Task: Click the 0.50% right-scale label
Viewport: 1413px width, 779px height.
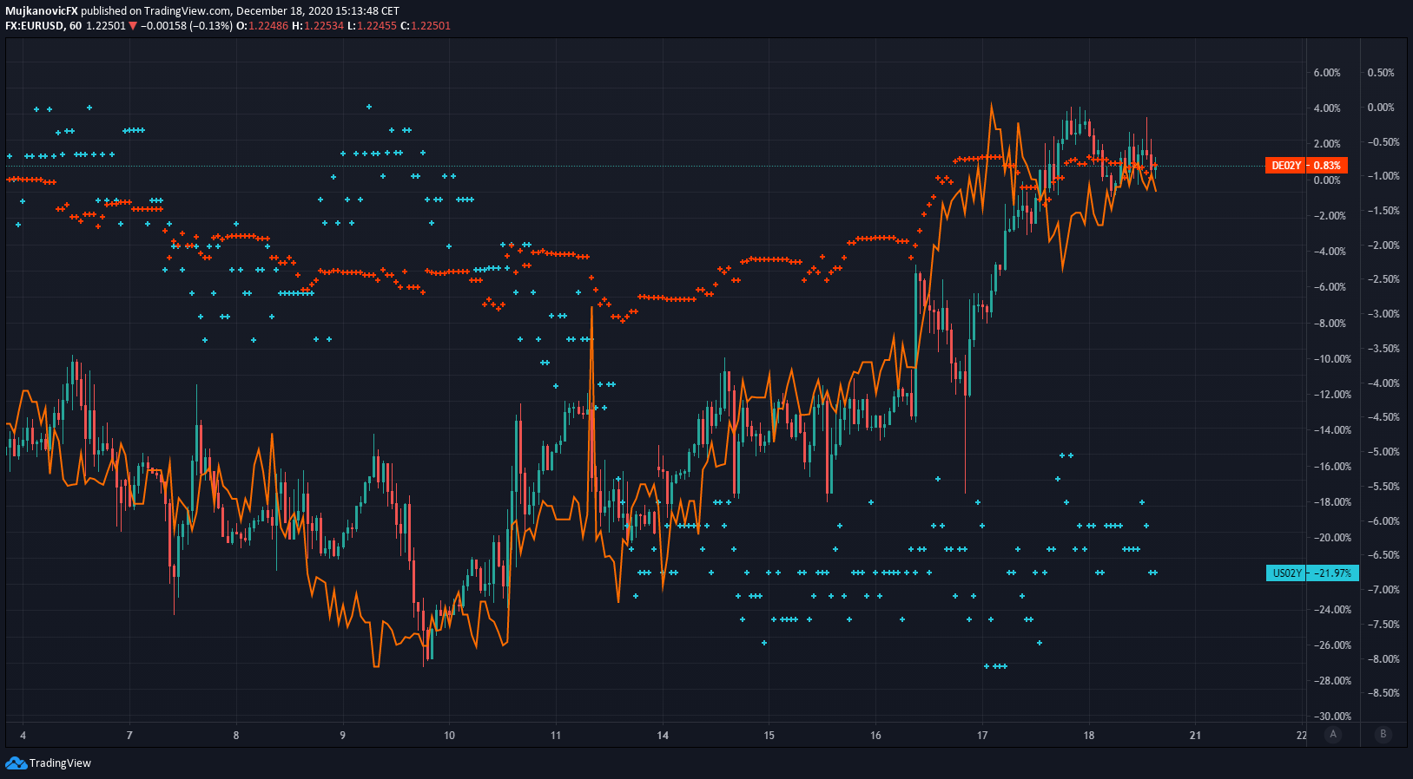Action: coord(1381,73)
